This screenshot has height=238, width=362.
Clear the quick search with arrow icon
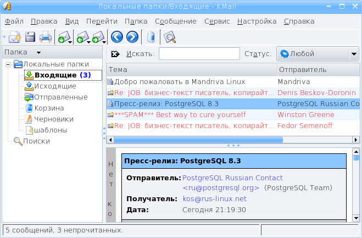coord(115,54)
